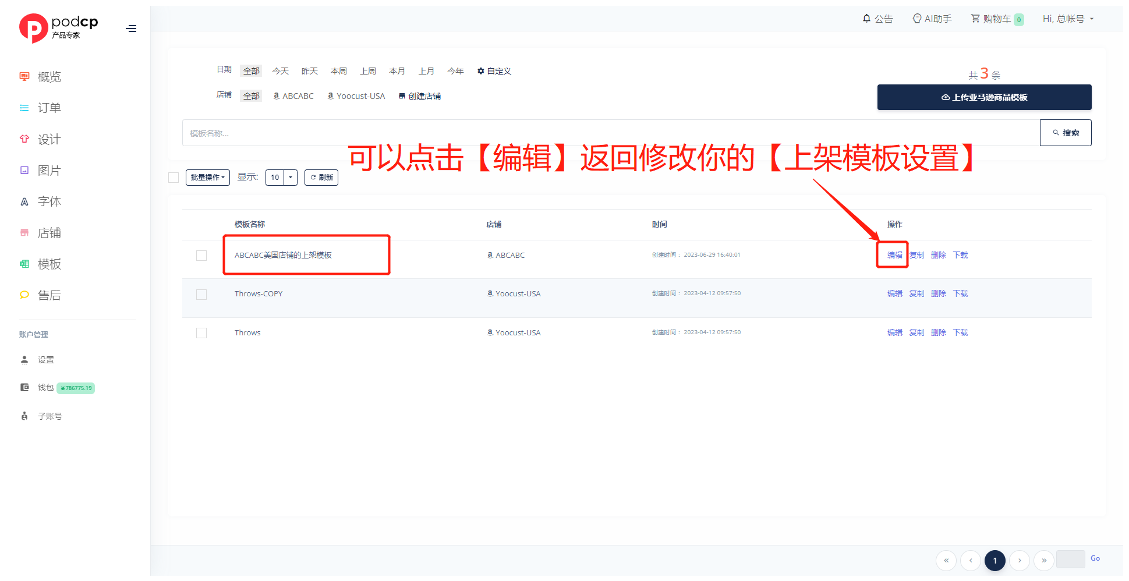Expand the Hi, 总帐号 account menu
This screenshot has width=1129, height=581.
click(1068, 19)
